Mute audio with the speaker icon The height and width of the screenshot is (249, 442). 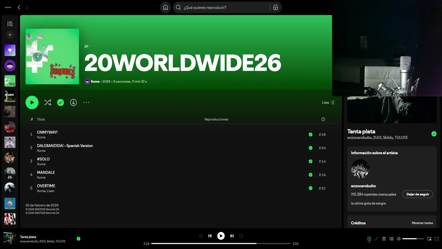tap(398, 239)
